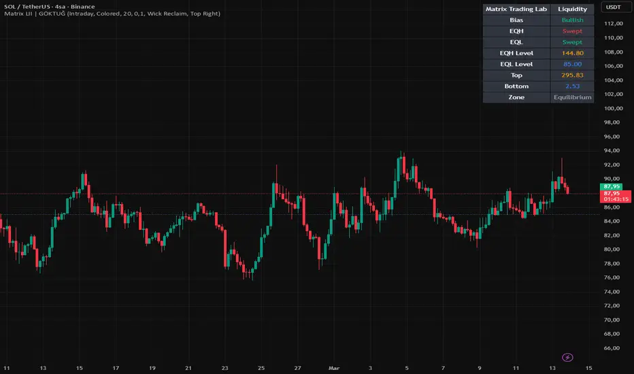
Task: Click the Equilibrium zone value
Action: (x=572, y=97)
